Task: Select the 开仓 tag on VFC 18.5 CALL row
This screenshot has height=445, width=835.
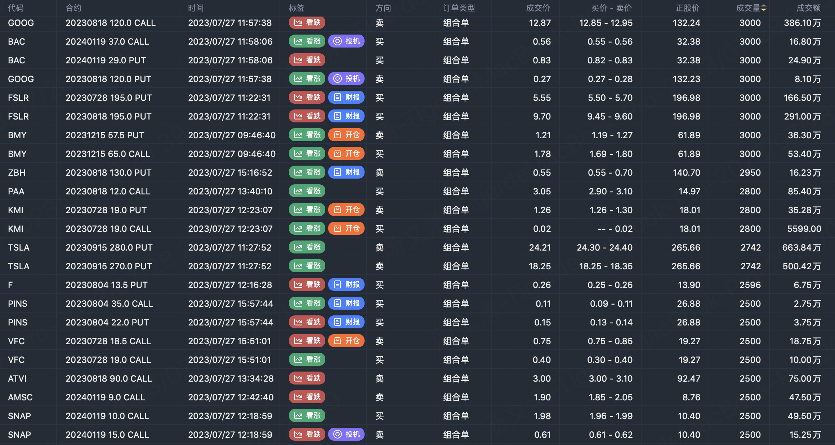Action: click(x=346, y=341)
